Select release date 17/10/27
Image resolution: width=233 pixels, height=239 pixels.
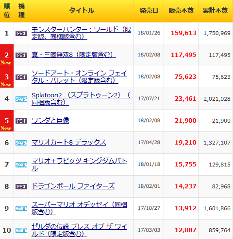point(149,208)
